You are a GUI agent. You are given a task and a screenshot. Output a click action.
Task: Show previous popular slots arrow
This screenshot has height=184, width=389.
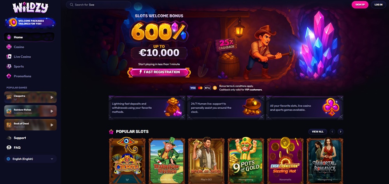(333, 132)
